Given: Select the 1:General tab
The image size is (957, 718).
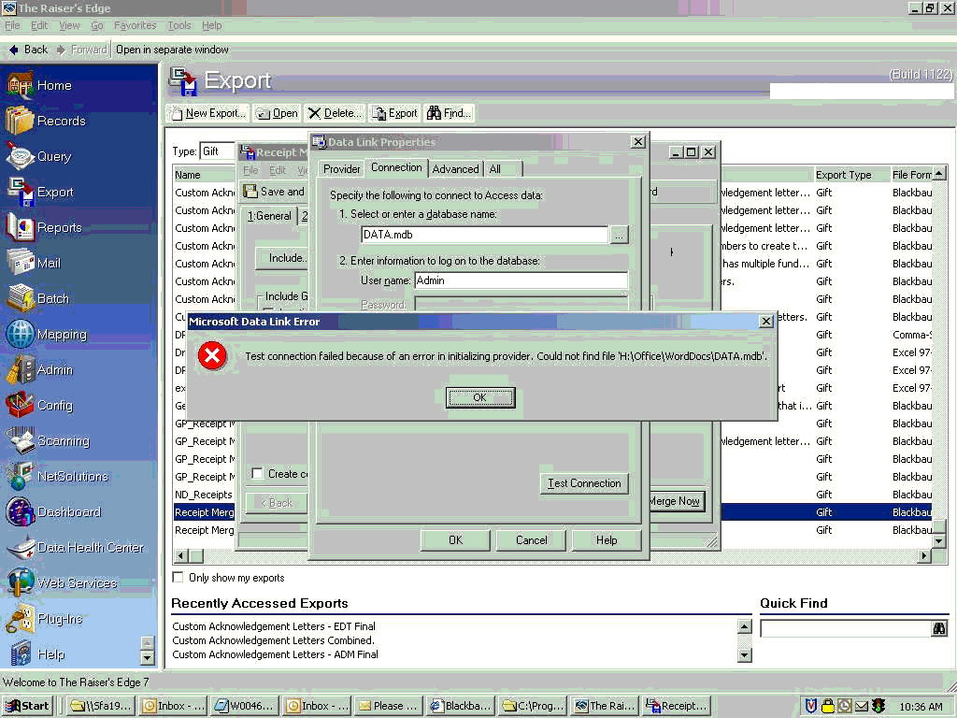Looking at the screenshot, I should 269,216.
